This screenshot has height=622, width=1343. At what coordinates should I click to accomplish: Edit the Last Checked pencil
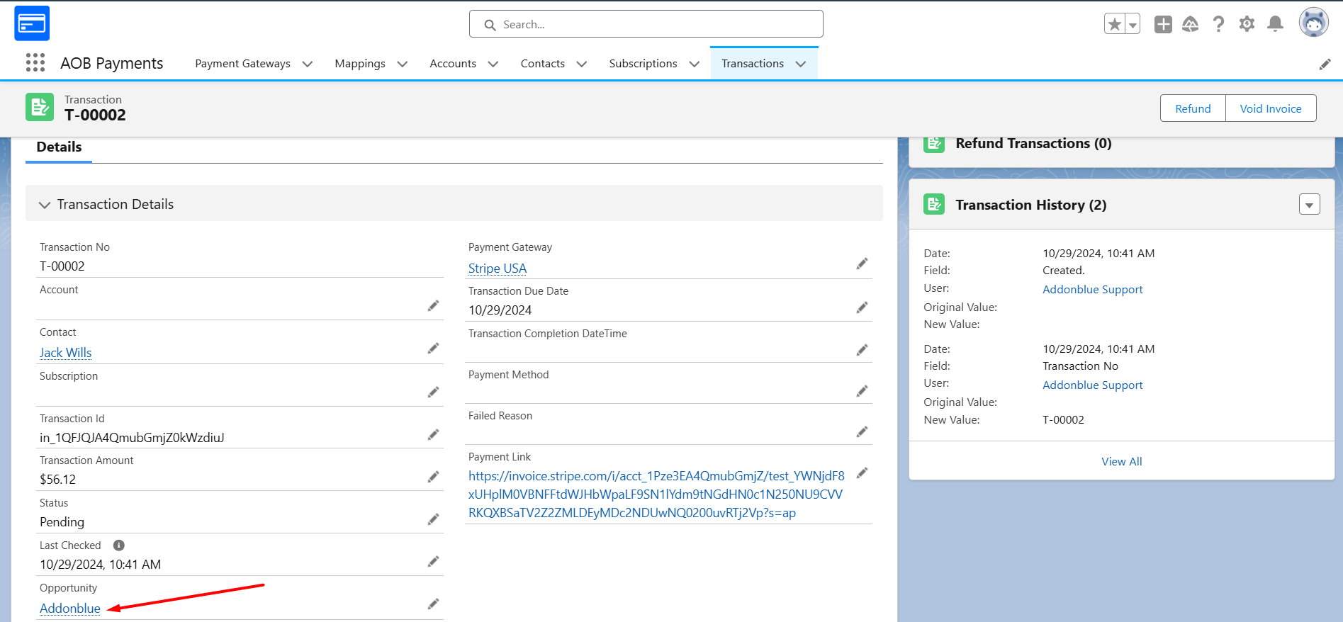coord(433,562)
